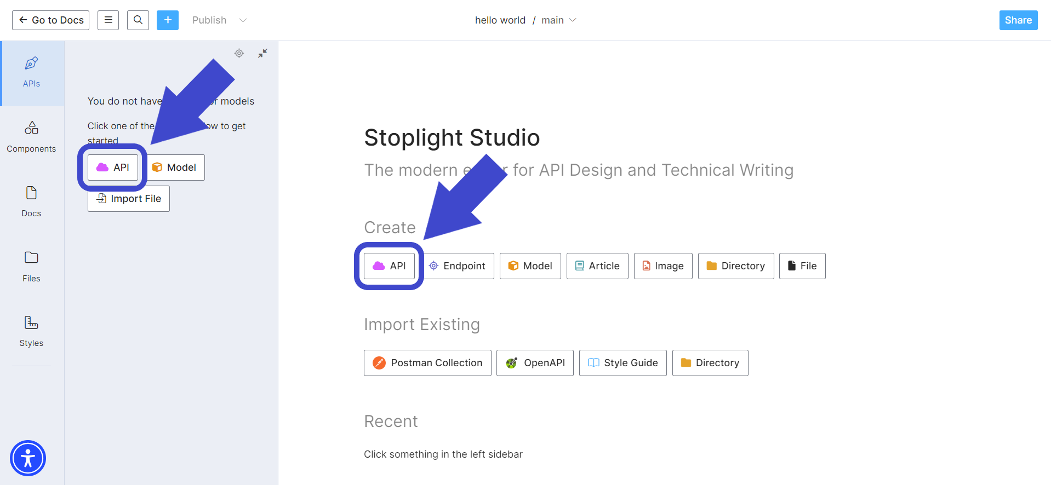The width and height of the screenshot is (1051, 485).
Task: Open the accessibility widget icon
Action: (28, 458)
